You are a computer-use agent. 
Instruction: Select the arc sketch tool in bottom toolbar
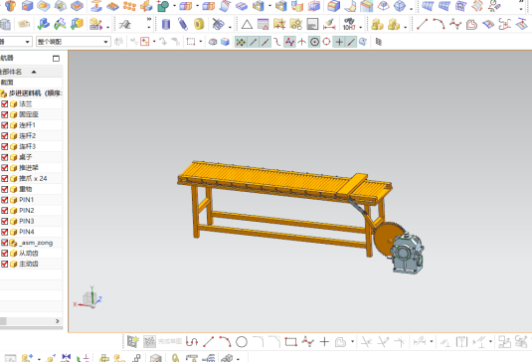coord(225,342)
